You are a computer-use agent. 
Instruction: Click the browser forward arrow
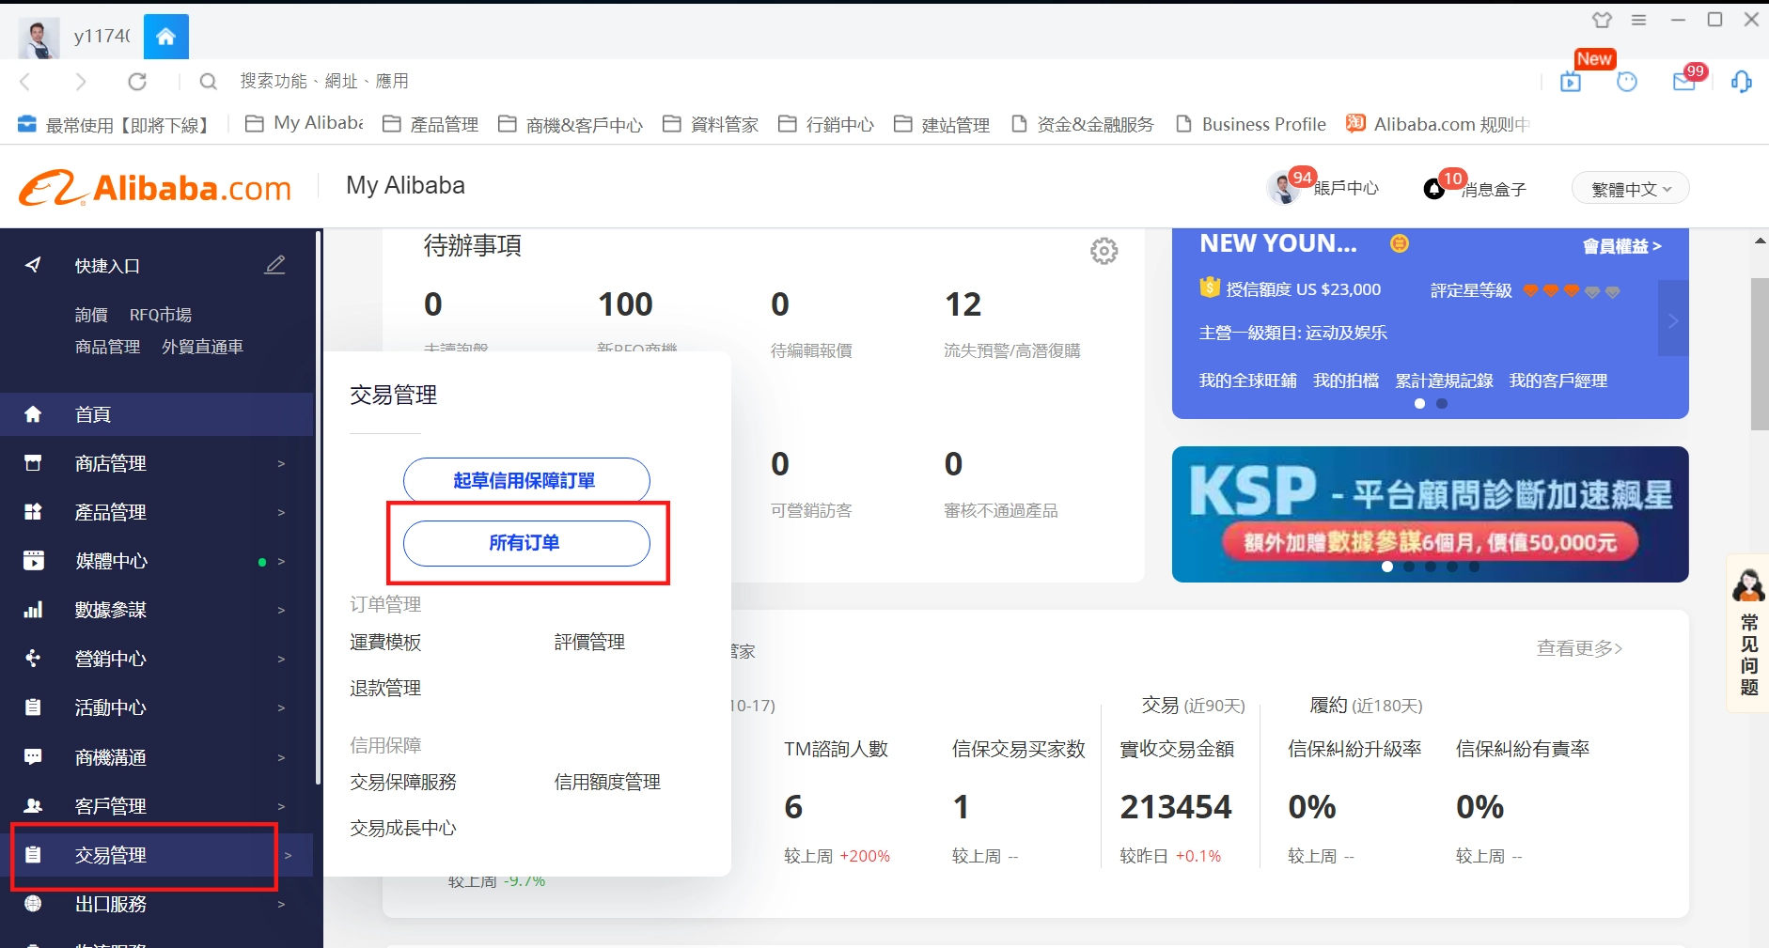tap(81, 82)
